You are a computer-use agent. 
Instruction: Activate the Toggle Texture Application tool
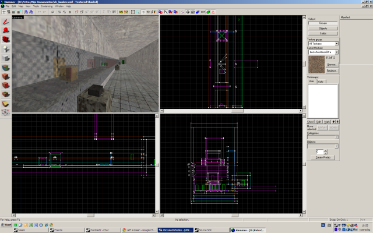click(x=6, y=68)
